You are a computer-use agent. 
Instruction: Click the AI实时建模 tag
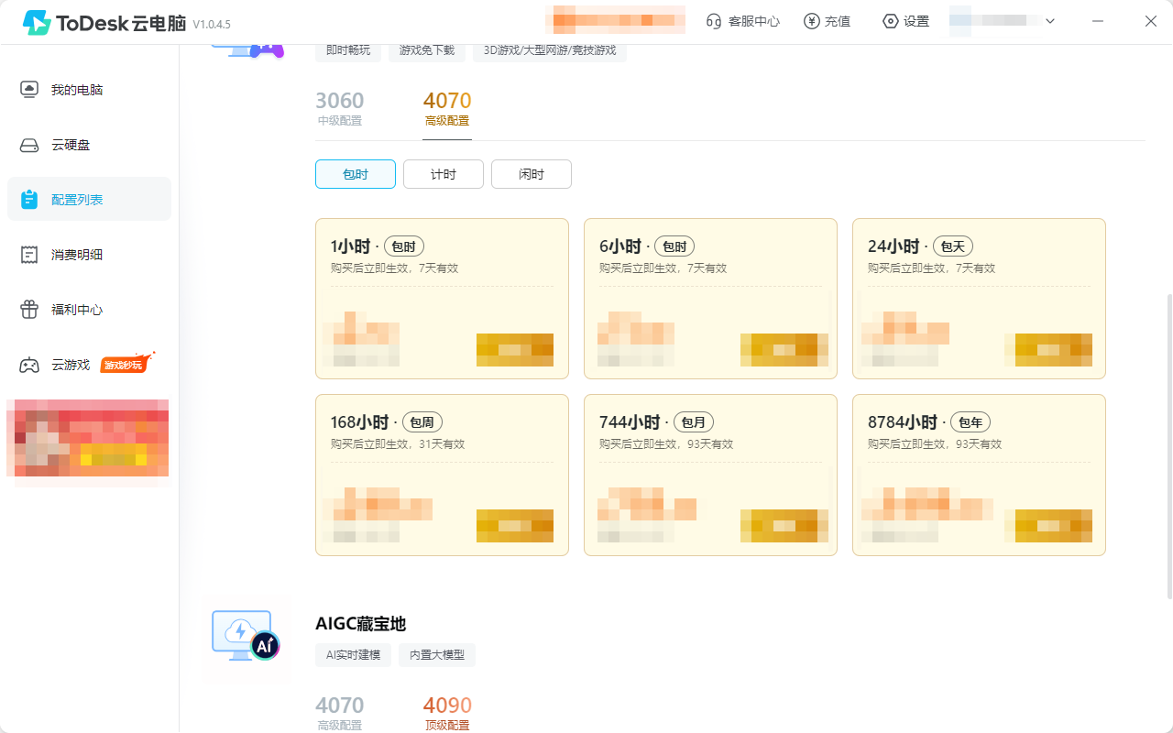(x=354, y=655)
